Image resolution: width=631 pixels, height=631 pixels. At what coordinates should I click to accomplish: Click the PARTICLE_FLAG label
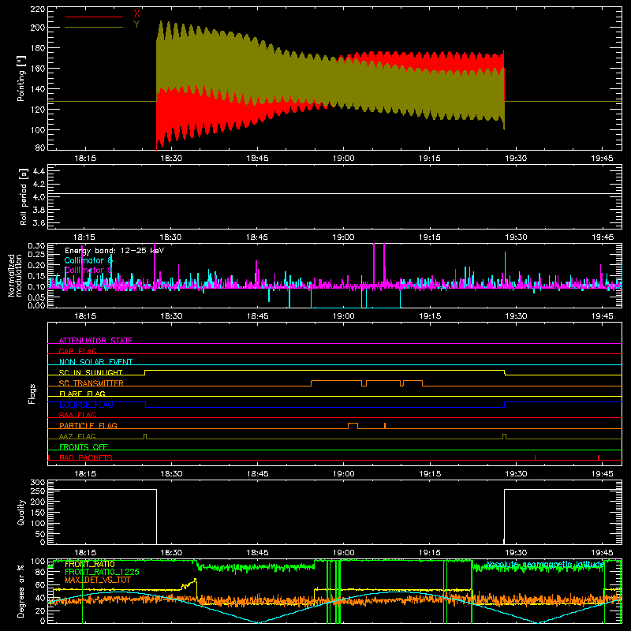[x=88, y=425]
